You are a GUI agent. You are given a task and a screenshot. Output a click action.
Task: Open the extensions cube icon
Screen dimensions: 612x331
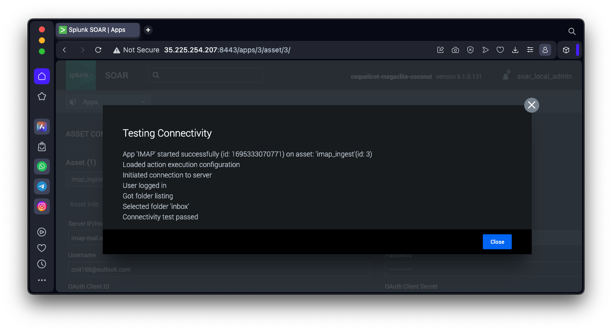click(566, 50)
